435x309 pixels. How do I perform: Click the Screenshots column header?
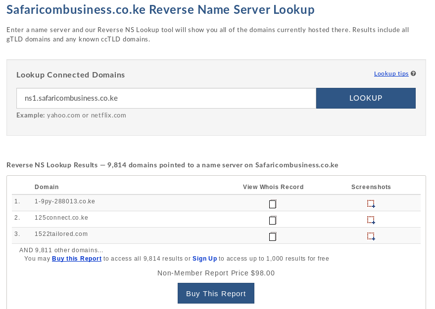click(x=371, y=187)
